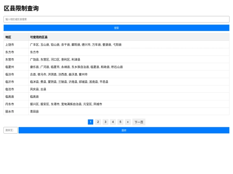This screenshot has width=233, height=174.
Task: Go to page 3
Action: (105, 122)
